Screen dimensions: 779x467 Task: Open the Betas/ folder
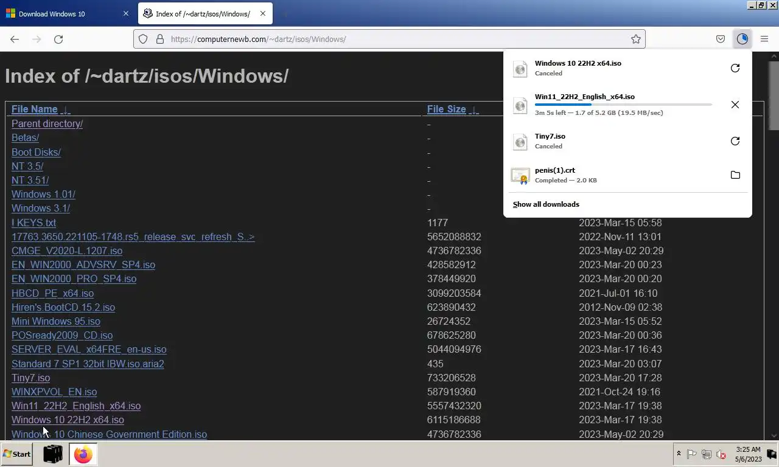pos(25,137)
